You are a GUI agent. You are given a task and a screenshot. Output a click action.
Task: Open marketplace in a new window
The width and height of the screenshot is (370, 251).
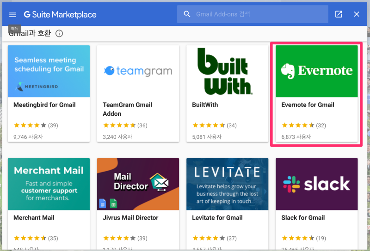pos(339,14)
